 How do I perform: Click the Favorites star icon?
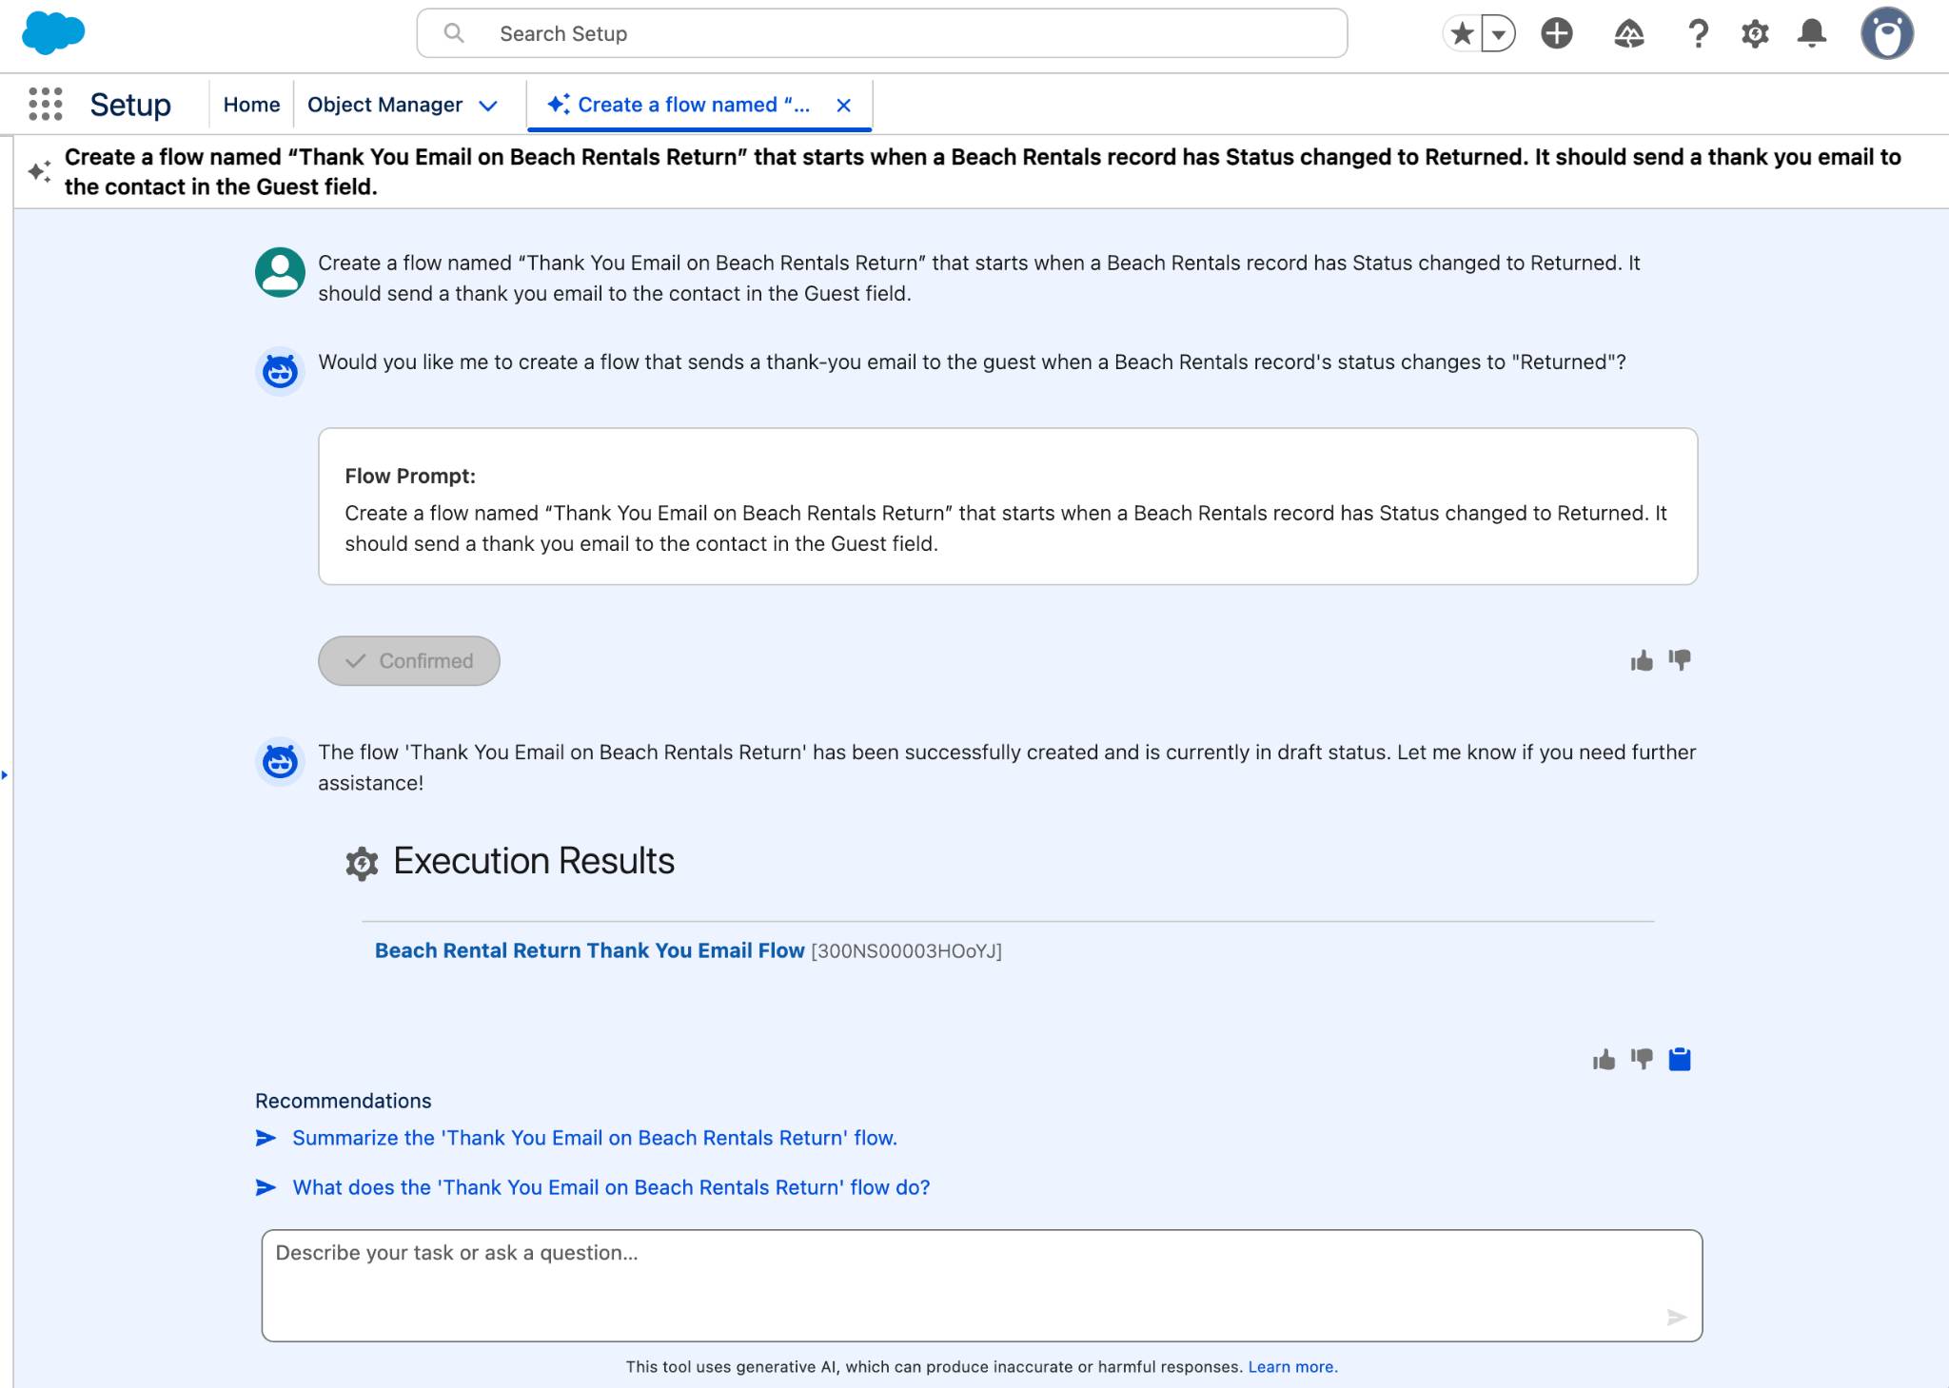coord(1463,34)
